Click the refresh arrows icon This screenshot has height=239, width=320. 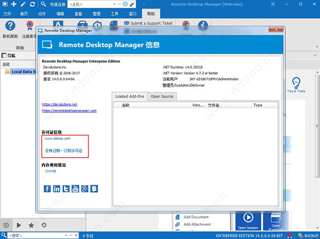pyautogui.click(x=32, y=4)
